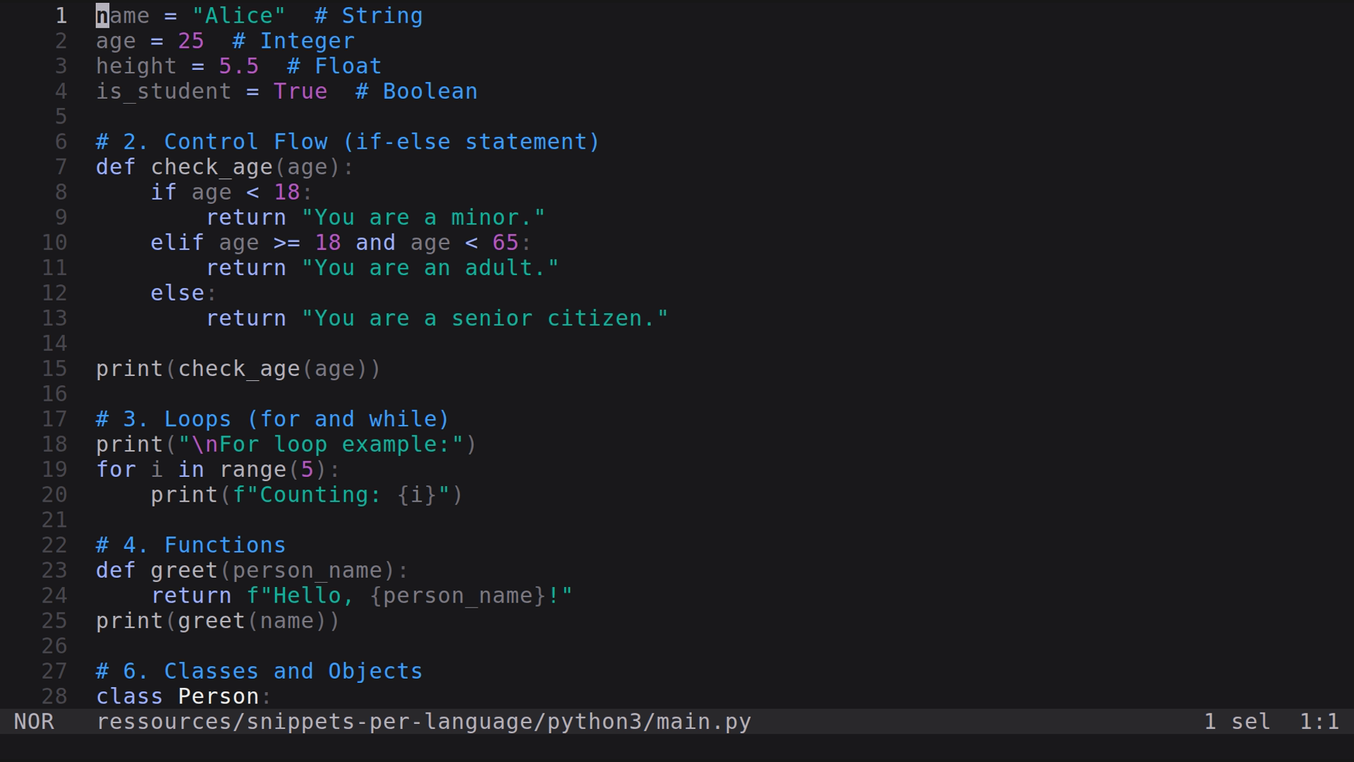Click the True value on line 4
Image resolution: width=1354 pixels, height=762 pixels.
(300, 92)
